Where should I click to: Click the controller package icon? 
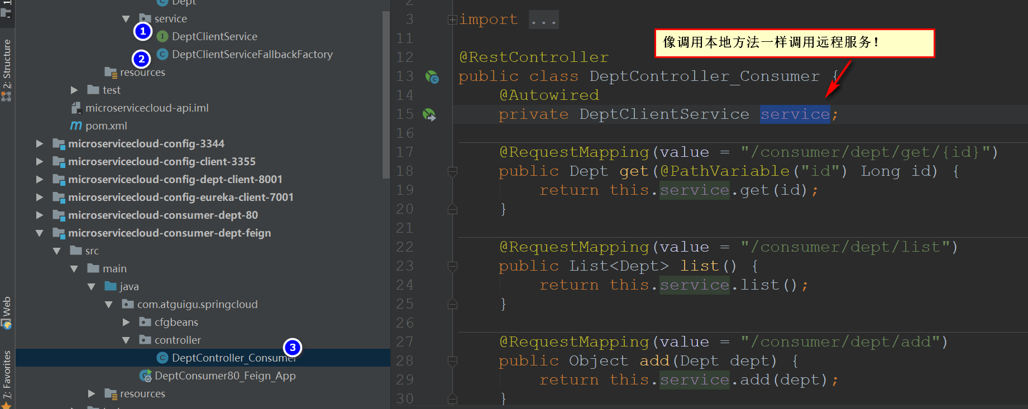tap(145, 340)
